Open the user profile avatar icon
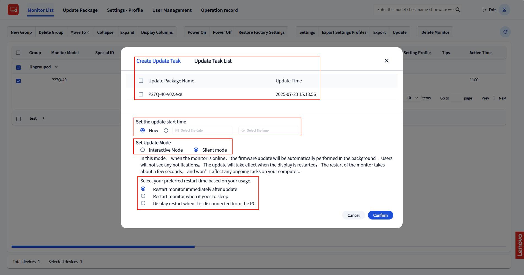The width and height of the screenshot is (524, 275). pyautogui.click(x=504, y=10)
